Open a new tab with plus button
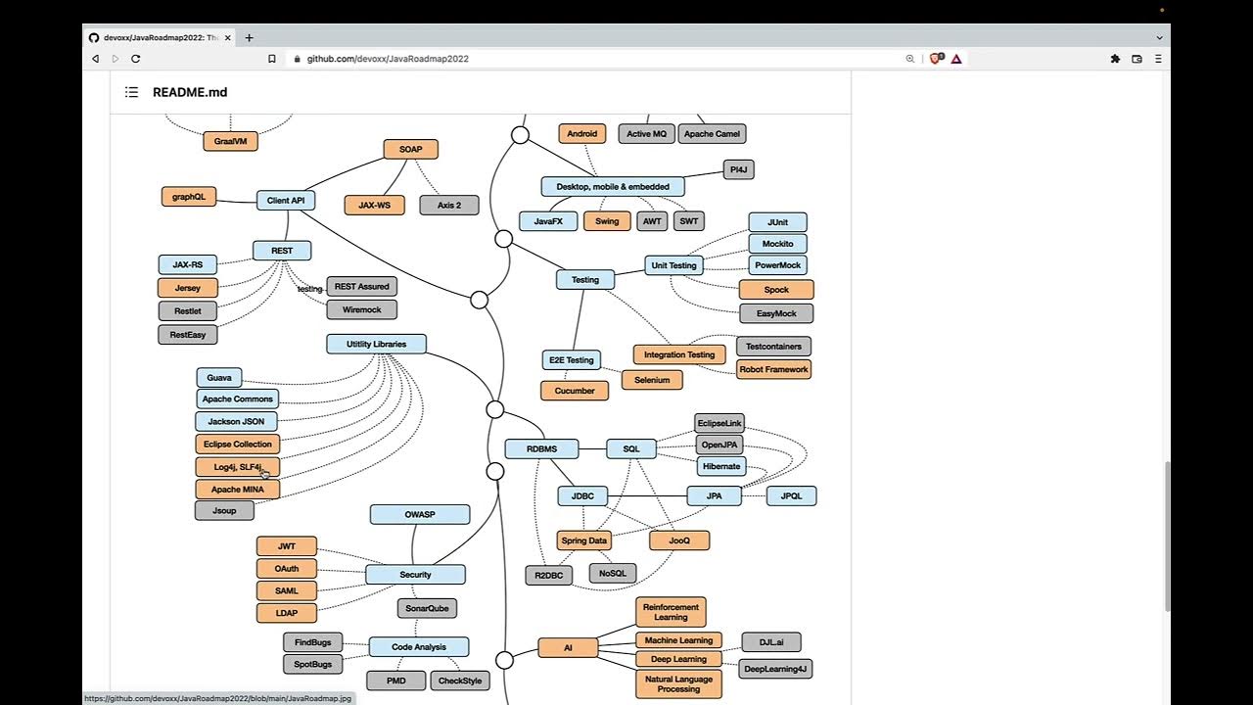The height and width of the screenshot is (705, 1253). click(249, 37)
